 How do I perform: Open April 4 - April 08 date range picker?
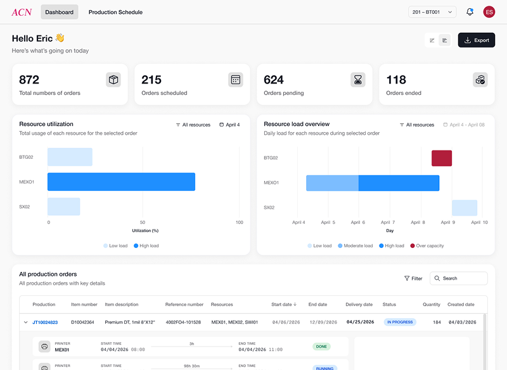pyautogui.click(x=464, y=125)
